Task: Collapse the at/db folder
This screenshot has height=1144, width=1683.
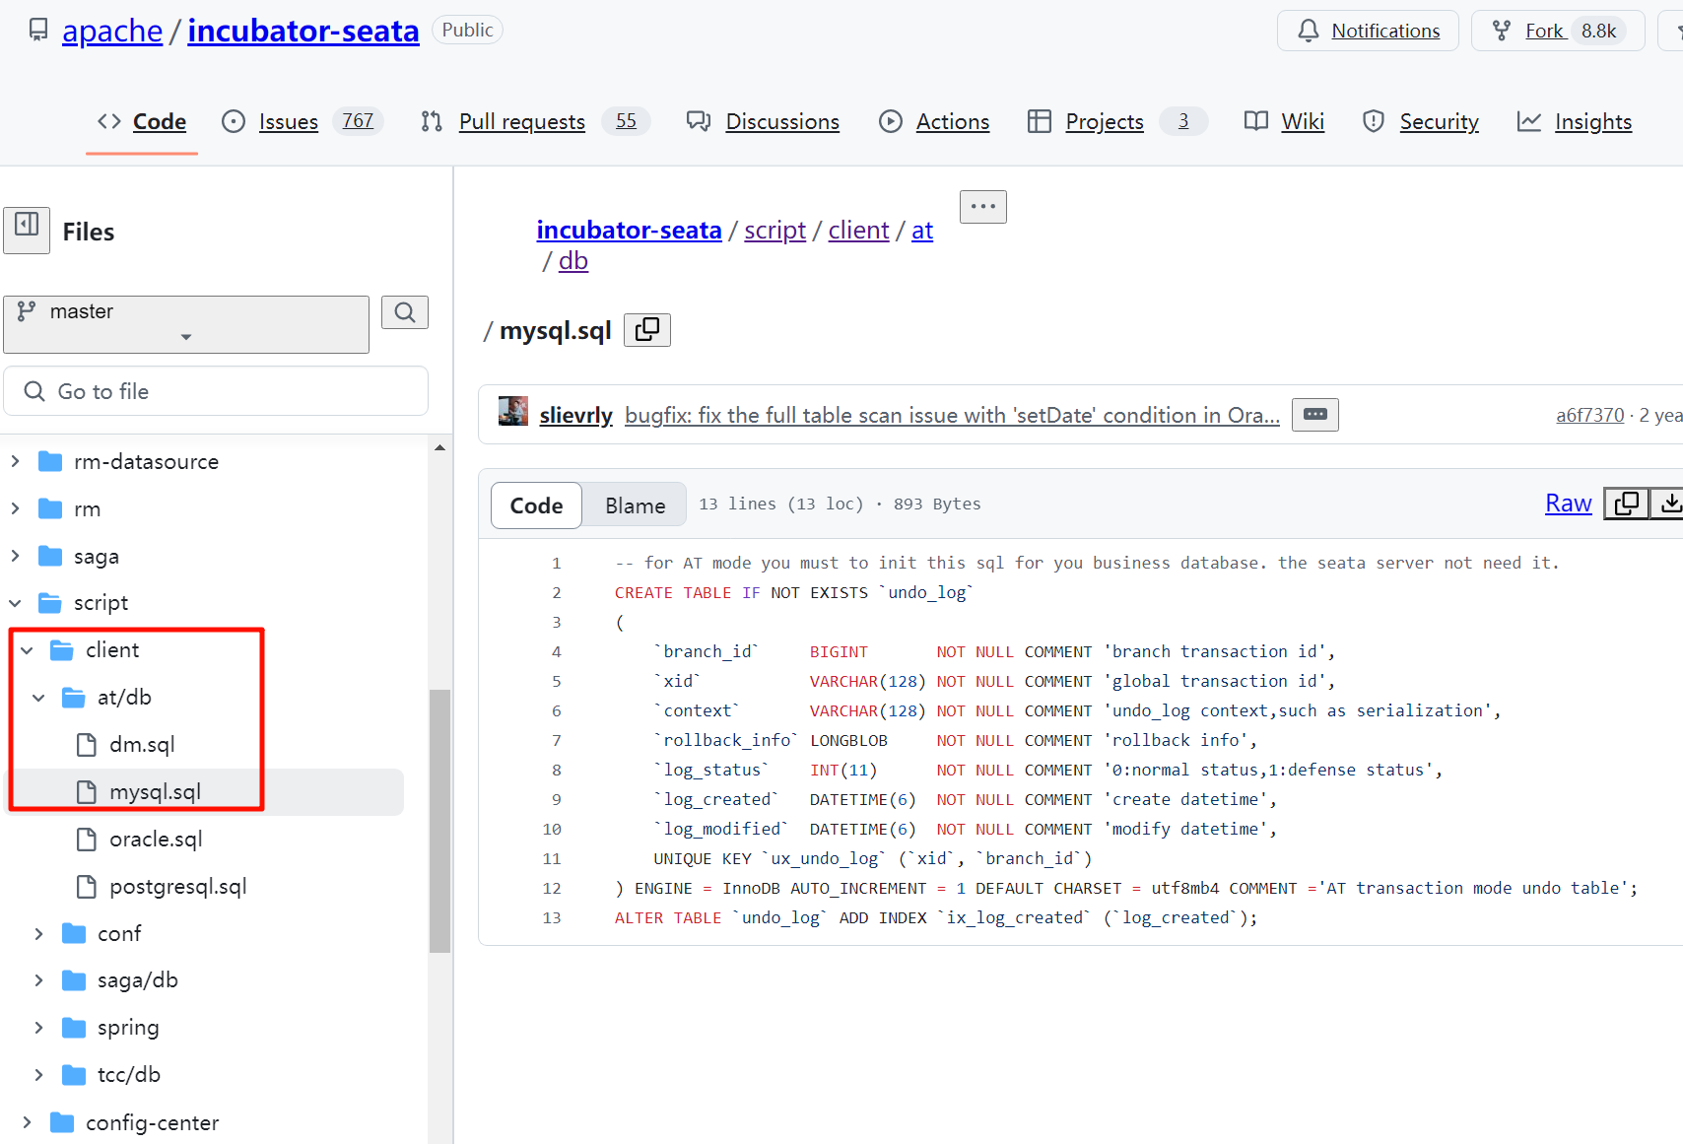Action: (x=39, y=698)
